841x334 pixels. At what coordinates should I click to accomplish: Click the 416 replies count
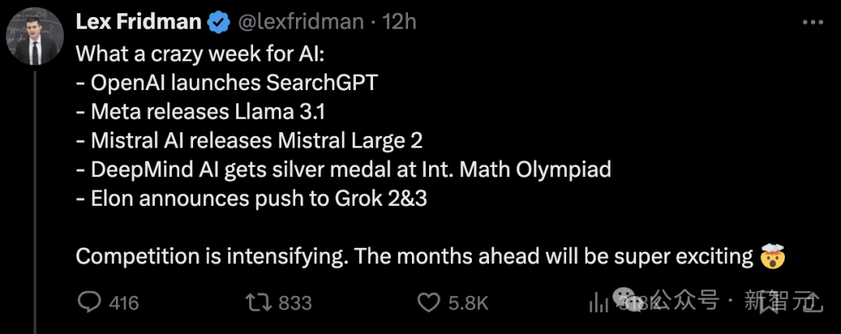124,304
